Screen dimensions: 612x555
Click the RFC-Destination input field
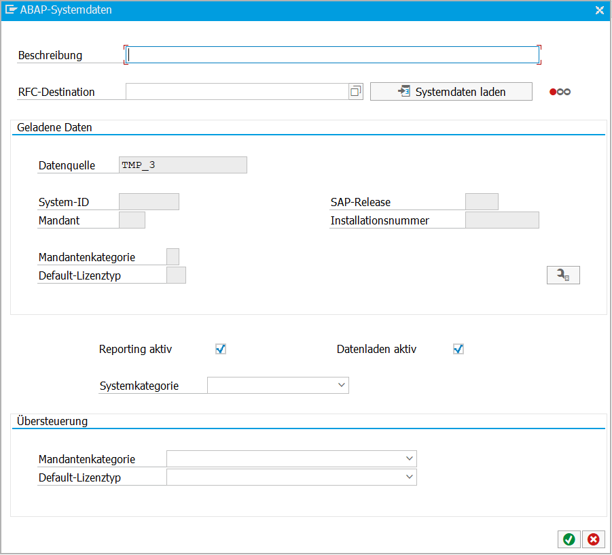click(x=238, y=91)
